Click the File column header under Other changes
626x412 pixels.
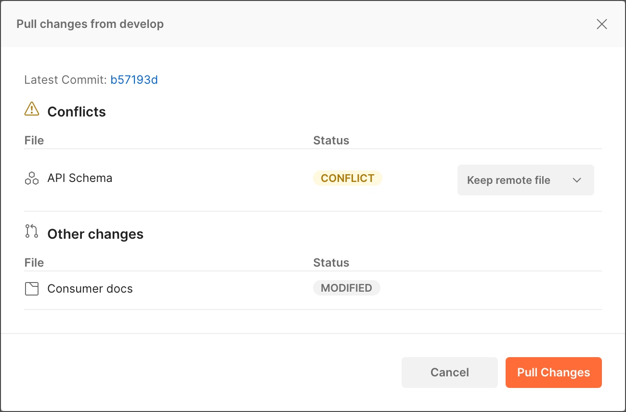pyautogui.click(x=34, y=263)
